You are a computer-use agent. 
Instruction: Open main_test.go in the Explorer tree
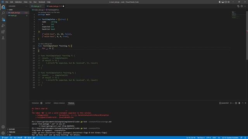coord(17,13)
